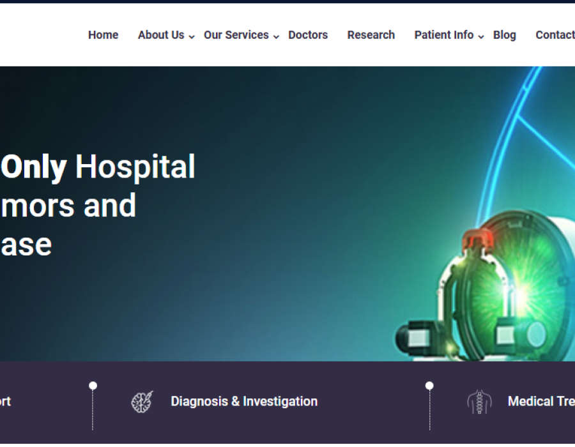Screen dimensions: 575x447
Task: Click the Contact menu item
Action: point(555,35)
